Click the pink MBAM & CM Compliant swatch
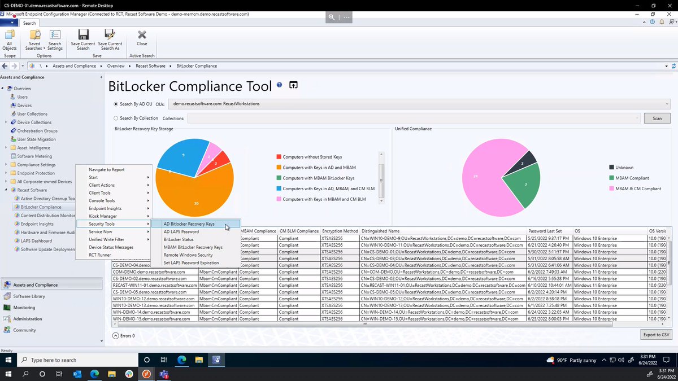Screen dimensions: 678x381 pos(612,189)
